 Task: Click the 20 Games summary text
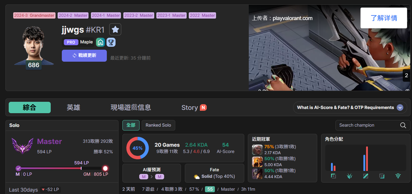click(167, 145)
